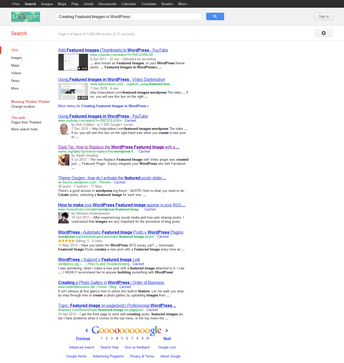344x363 pixels.
Task: Open Add Featured Images (Thumbnails) YouTube result
Action: [x=113, y=50]
